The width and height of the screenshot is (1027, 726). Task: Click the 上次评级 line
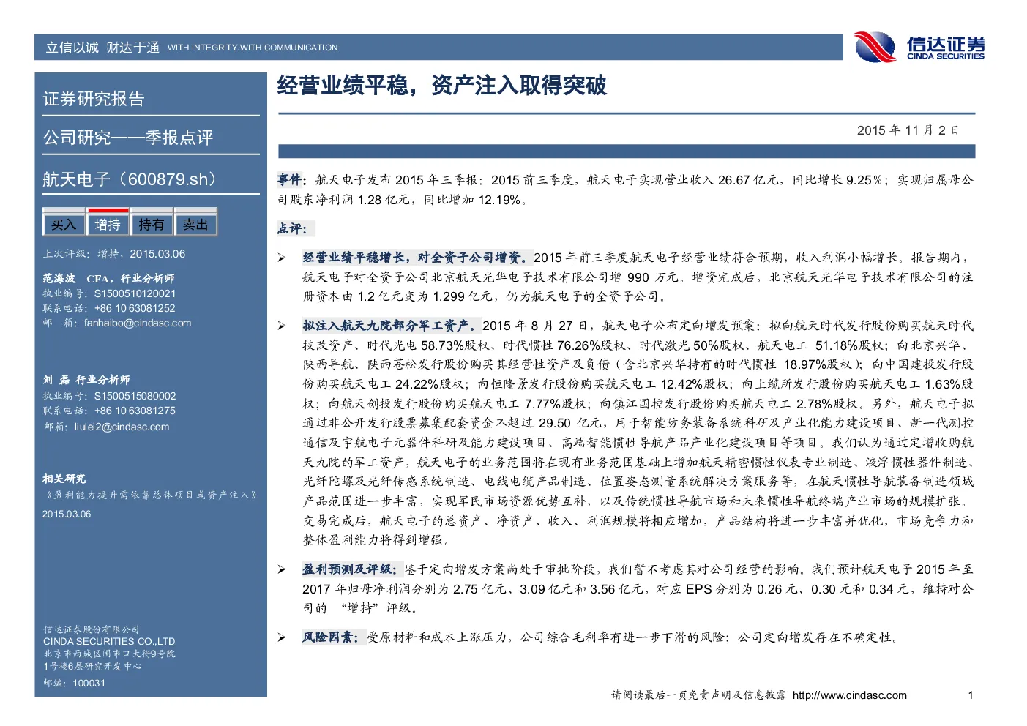(114, 254)
